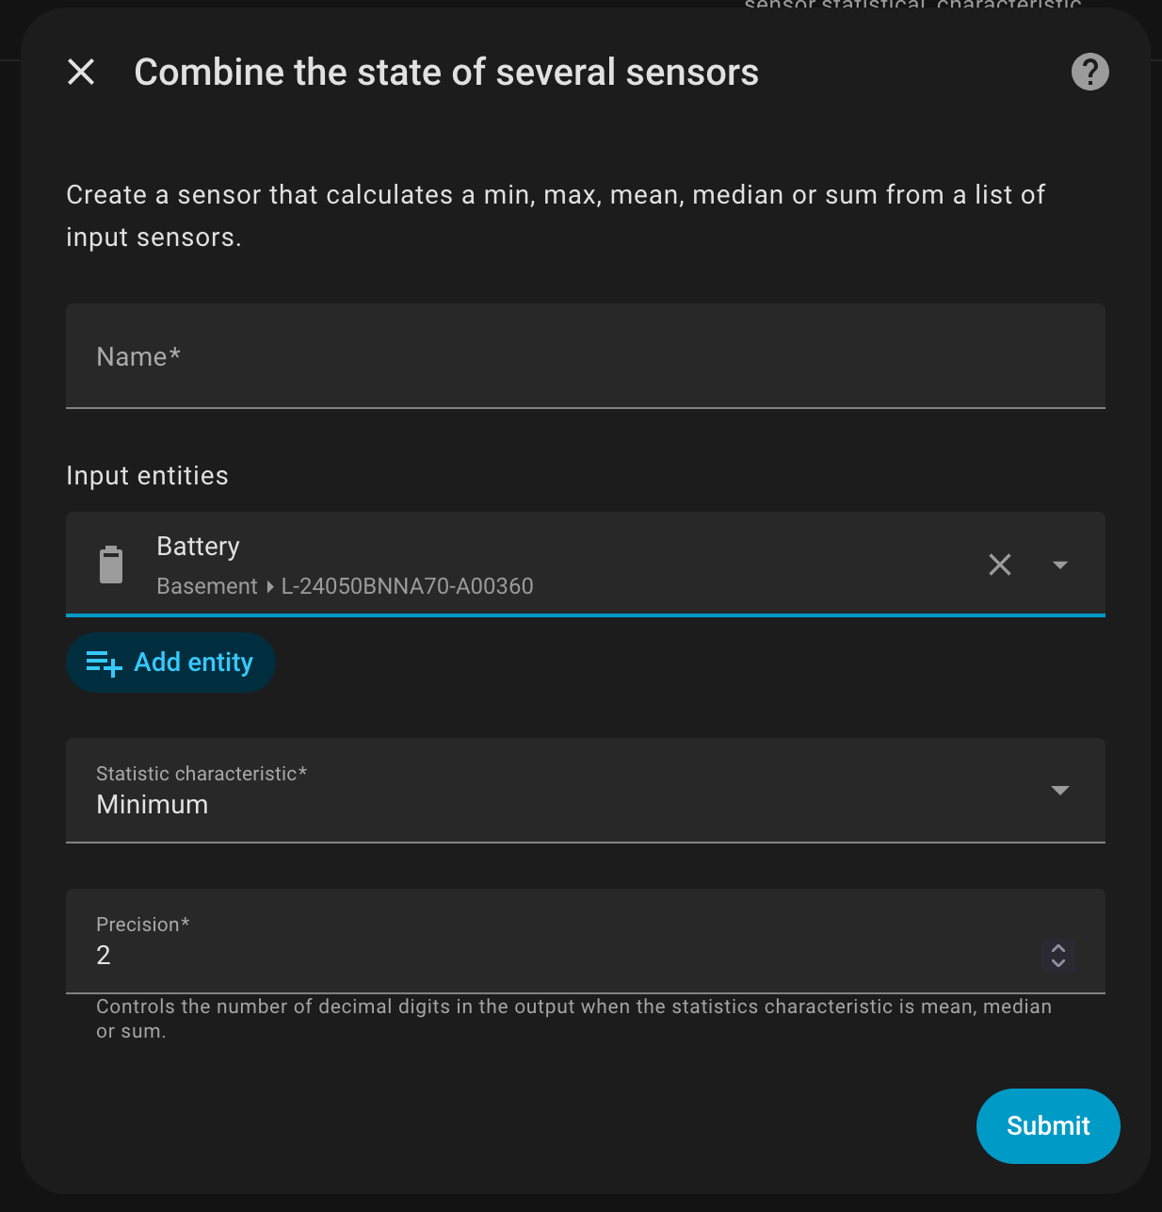The height and width of the screenshot is (1212, 1162).
Task: Submit the new sensor form
Action: click(x=1047, y=1125)
